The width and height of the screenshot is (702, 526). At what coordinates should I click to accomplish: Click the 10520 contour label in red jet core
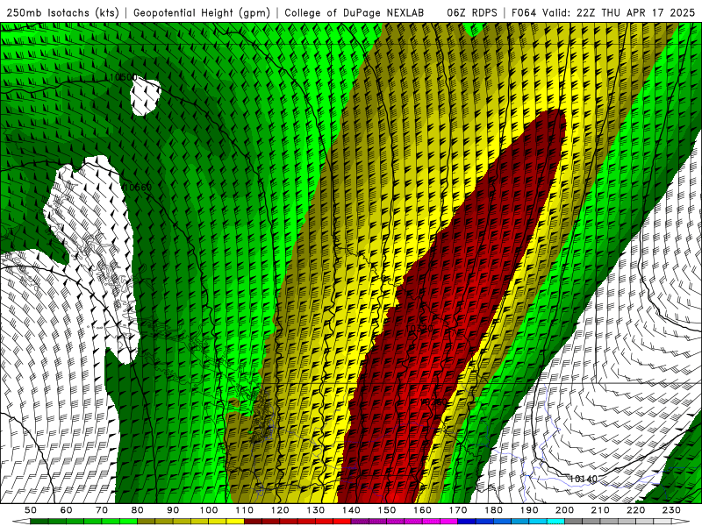pyautogui.click(x=419, y=328)
